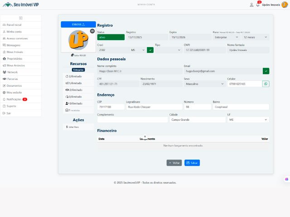
Task: Click the Updev Imoveis avatar in header
Action: click(x=284, y=5)
